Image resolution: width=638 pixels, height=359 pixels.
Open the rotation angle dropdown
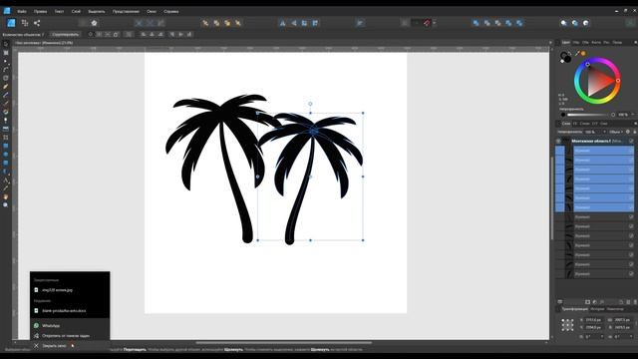[602, 337]
